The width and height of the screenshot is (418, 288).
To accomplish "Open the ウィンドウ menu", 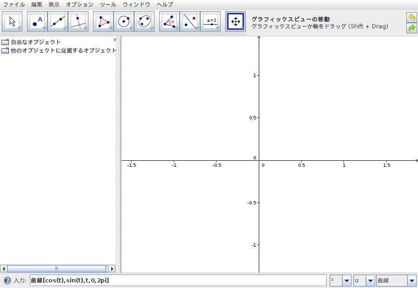I will coord(136,5).
